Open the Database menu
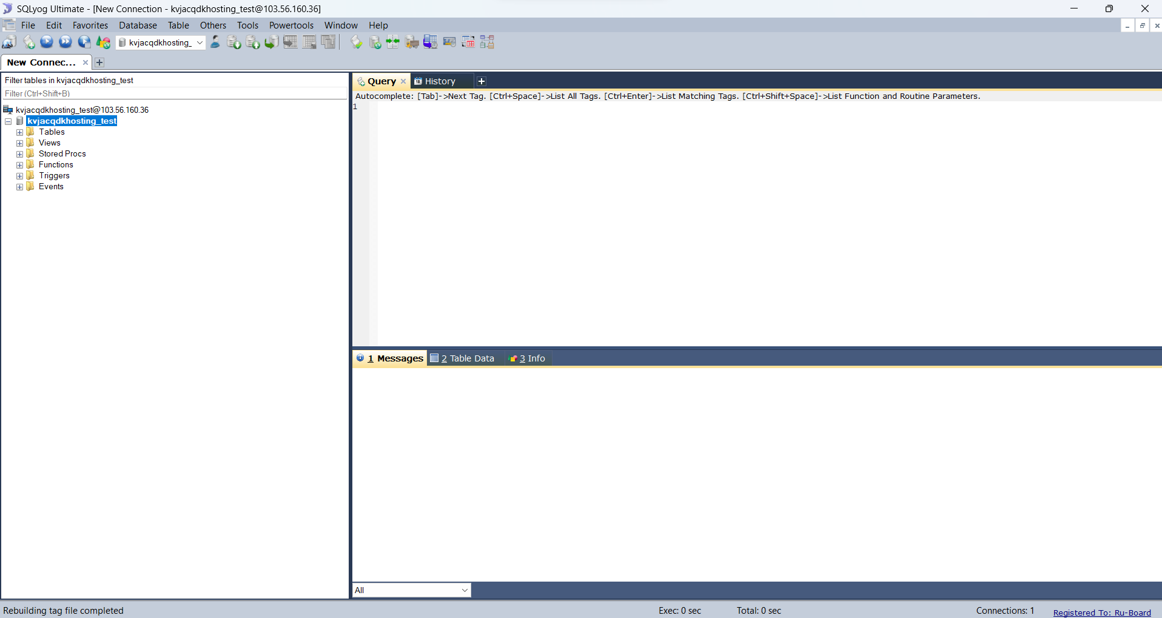Viewport: 1162px width, 618px height. tap(138, 25)
